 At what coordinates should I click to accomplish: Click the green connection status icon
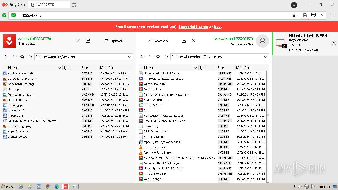point(4,15)
